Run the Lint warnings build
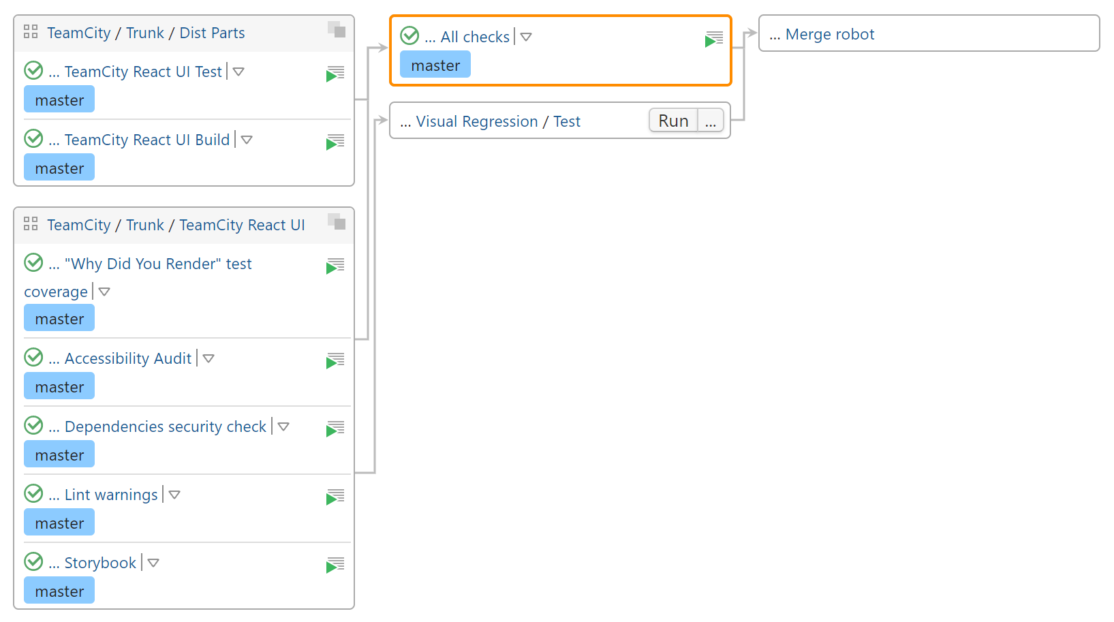The width and height of the screenshot is (1114, 622). [335, 496]
